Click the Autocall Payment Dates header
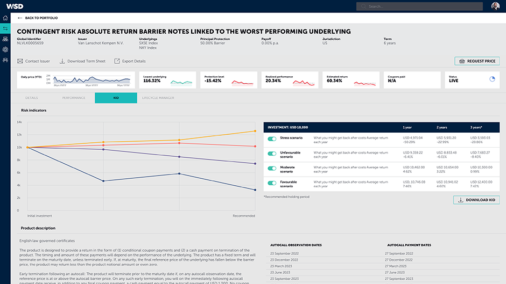 point(409,245)
